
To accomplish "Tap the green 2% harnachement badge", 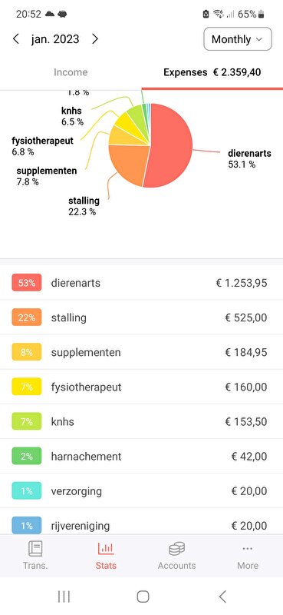I will [27, 456].
